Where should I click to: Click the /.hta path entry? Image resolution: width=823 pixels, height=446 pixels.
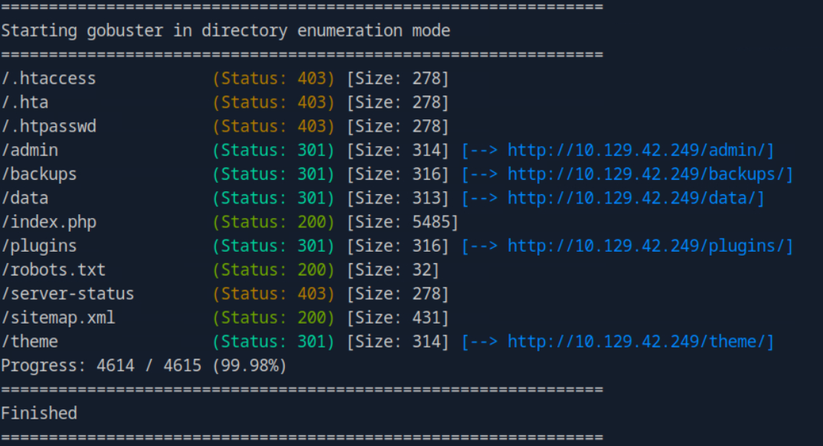point(25,103)
